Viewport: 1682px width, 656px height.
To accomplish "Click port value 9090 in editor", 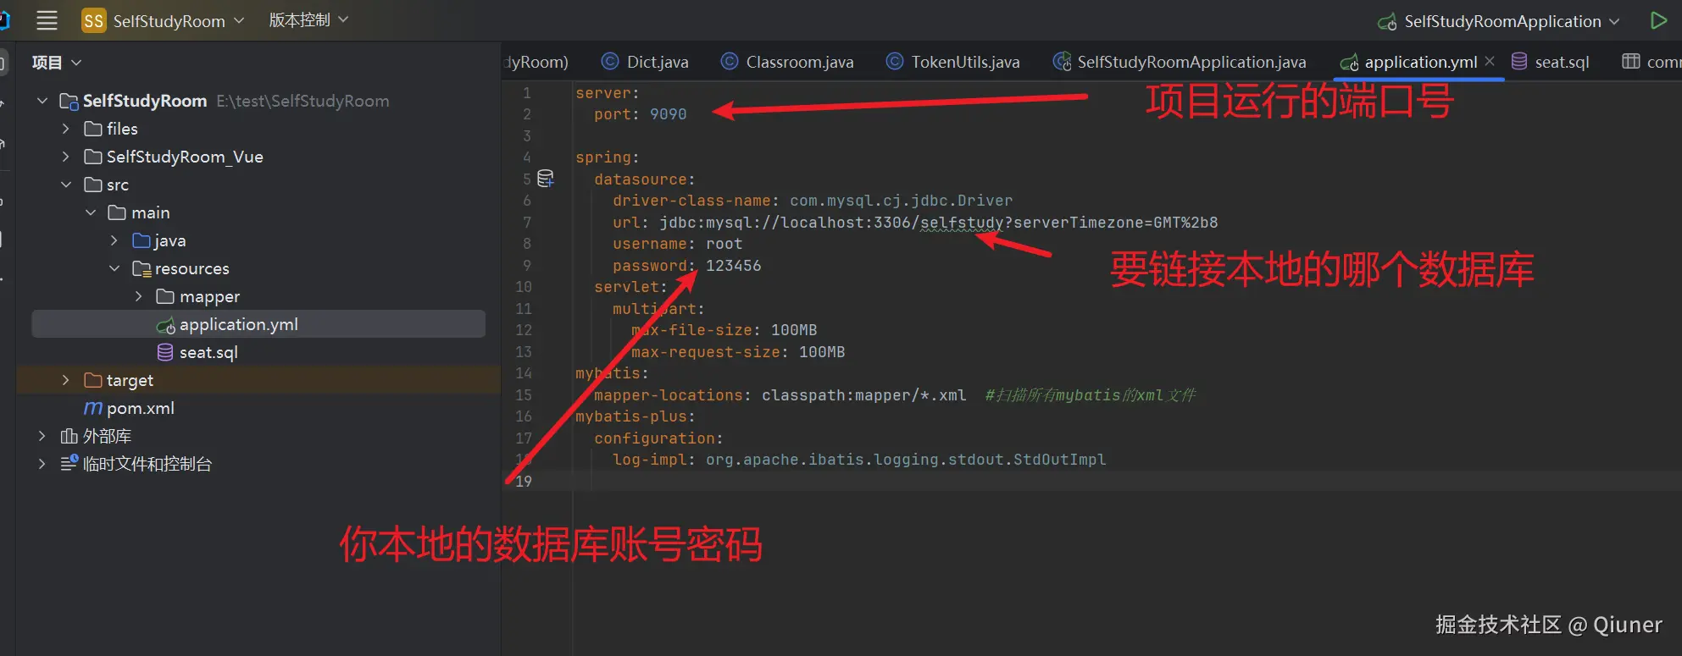I will pos(669,114).
